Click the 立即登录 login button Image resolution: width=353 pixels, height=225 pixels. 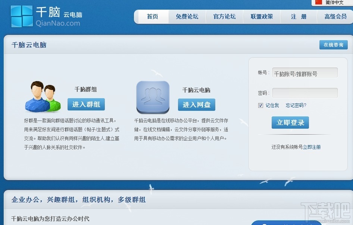coord(290,122)
